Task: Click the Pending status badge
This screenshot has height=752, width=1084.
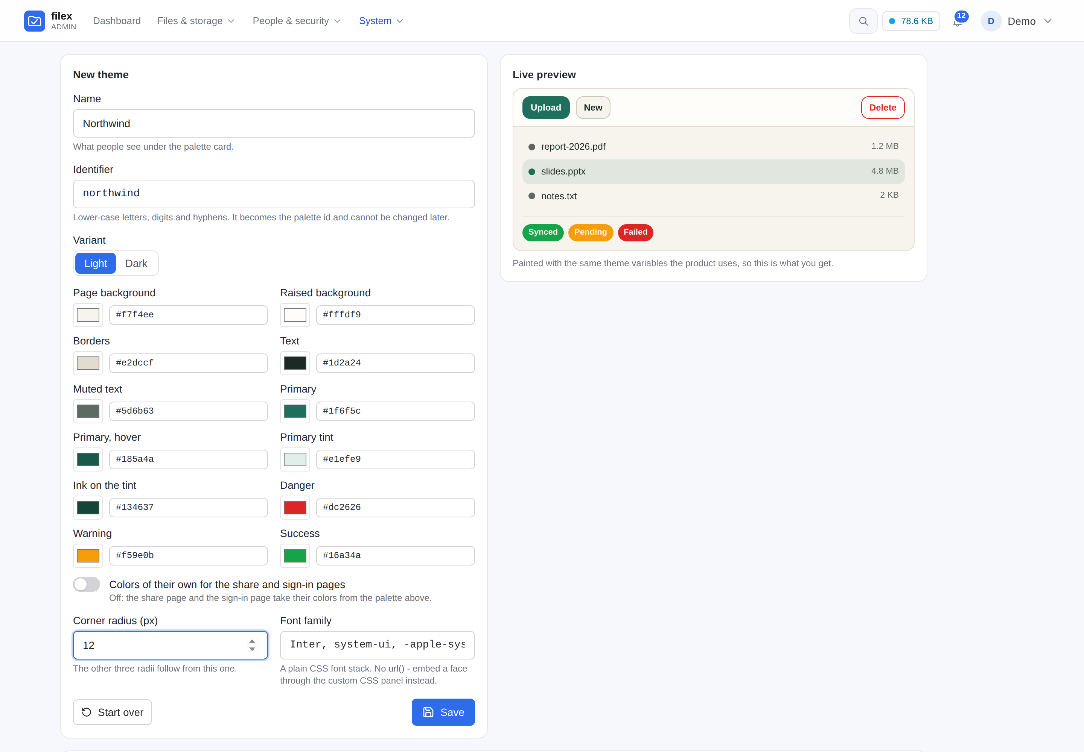Action: point(591,232)
